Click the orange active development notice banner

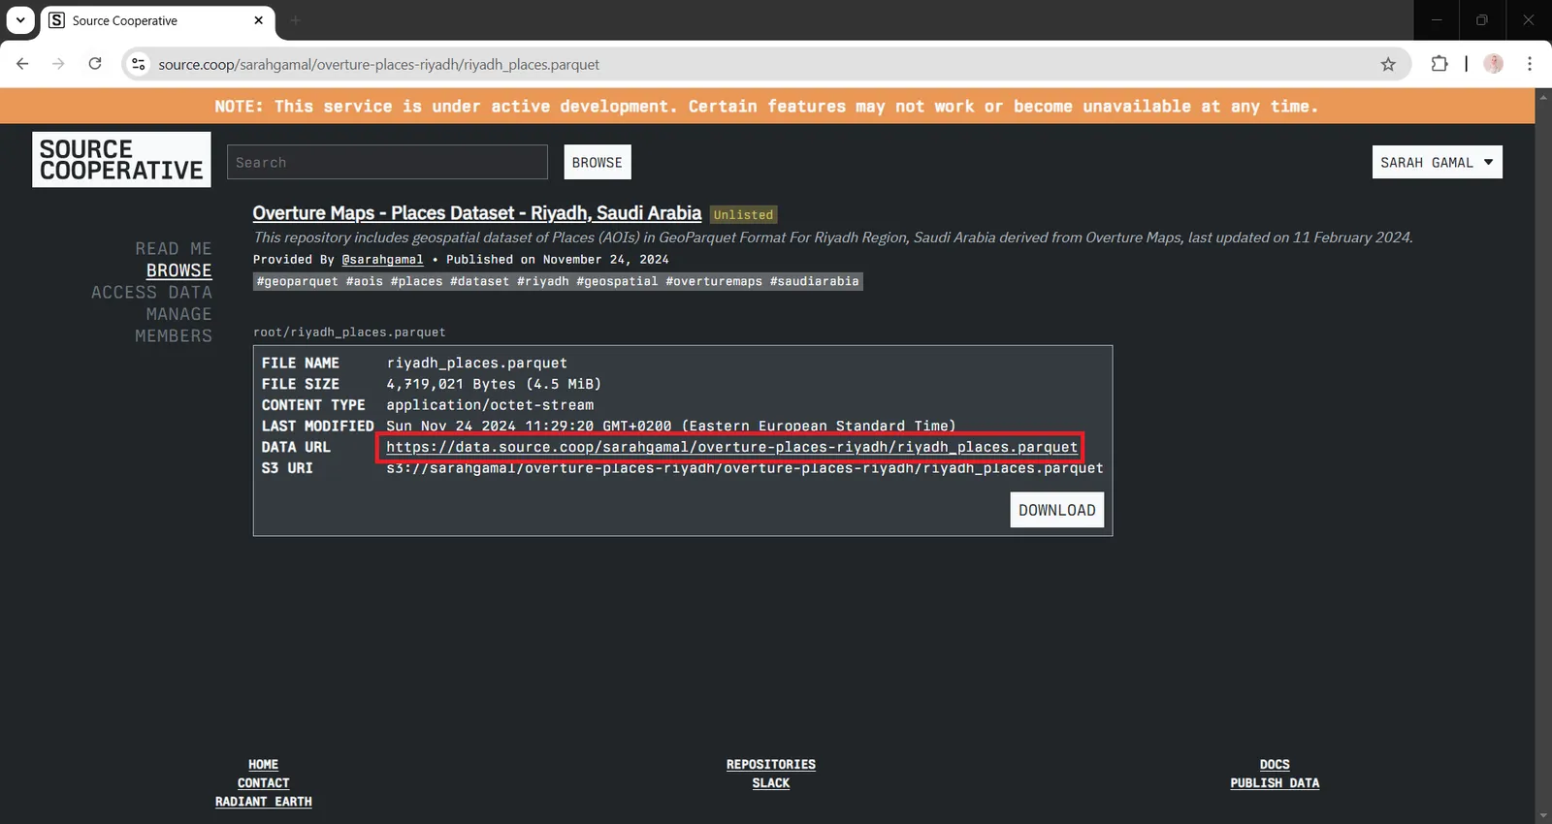(x=767, y=106)
